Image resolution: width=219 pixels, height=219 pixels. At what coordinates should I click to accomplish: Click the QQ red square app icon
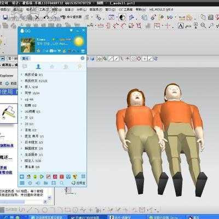[62, 177]
